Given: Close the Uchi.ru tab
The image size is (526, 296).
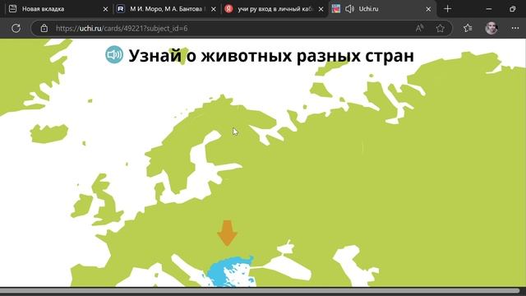Looking at the screenshot, I should [x=428, y=9].
